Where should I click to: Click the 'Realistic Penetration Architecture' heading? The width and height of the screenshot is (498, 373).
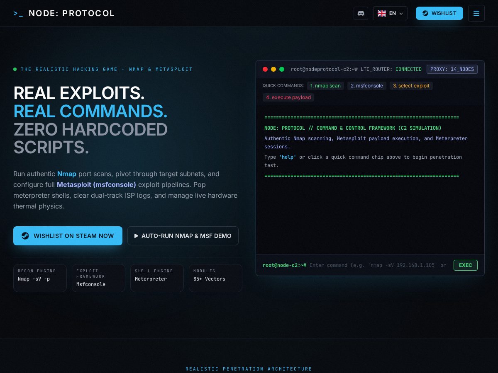coord(249,369)
